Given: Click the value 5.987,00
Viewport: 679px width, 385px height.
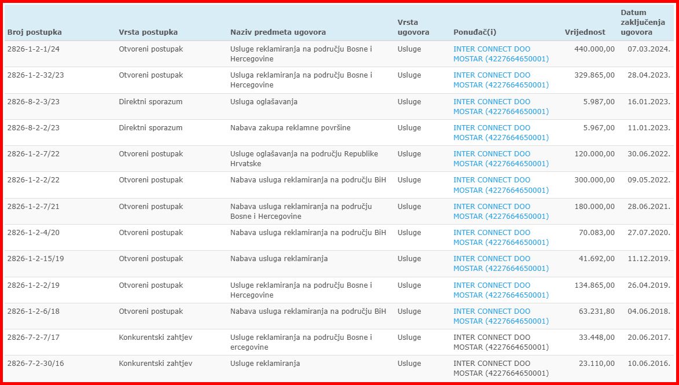Looking at the screenshot, I should (x=599, y=102).
